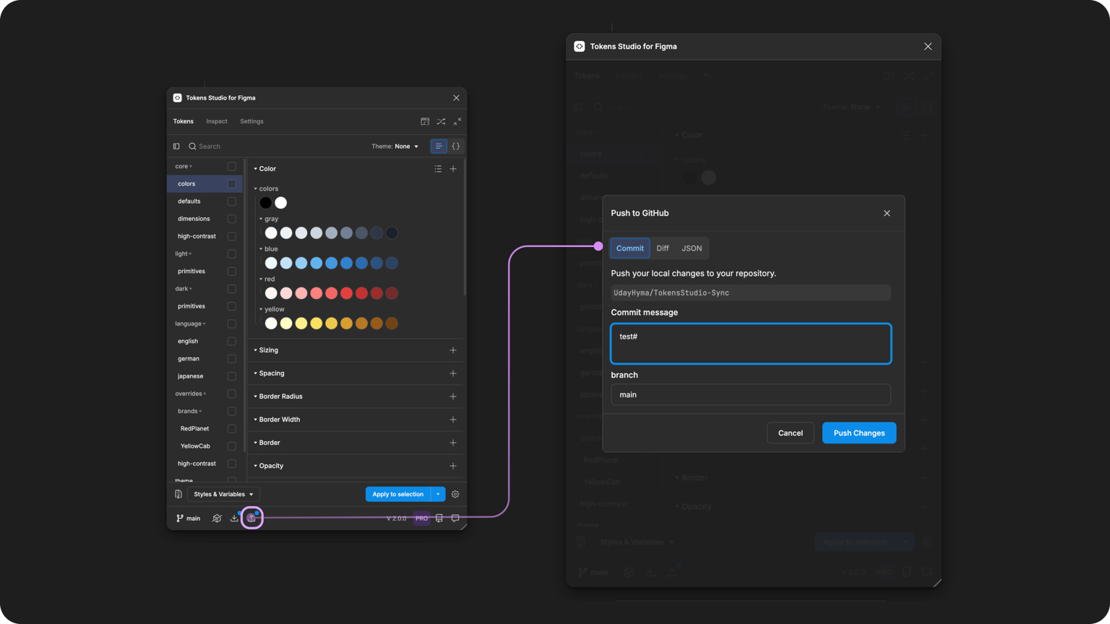1110x624 pixels.
Task: Close the Push to GitHub dialog
Action: click(887, 213)
